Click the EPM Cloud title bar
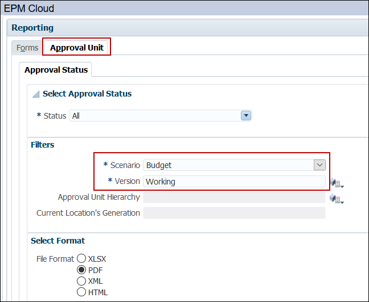Screen dimensions: 369x302 pos(184,8)
